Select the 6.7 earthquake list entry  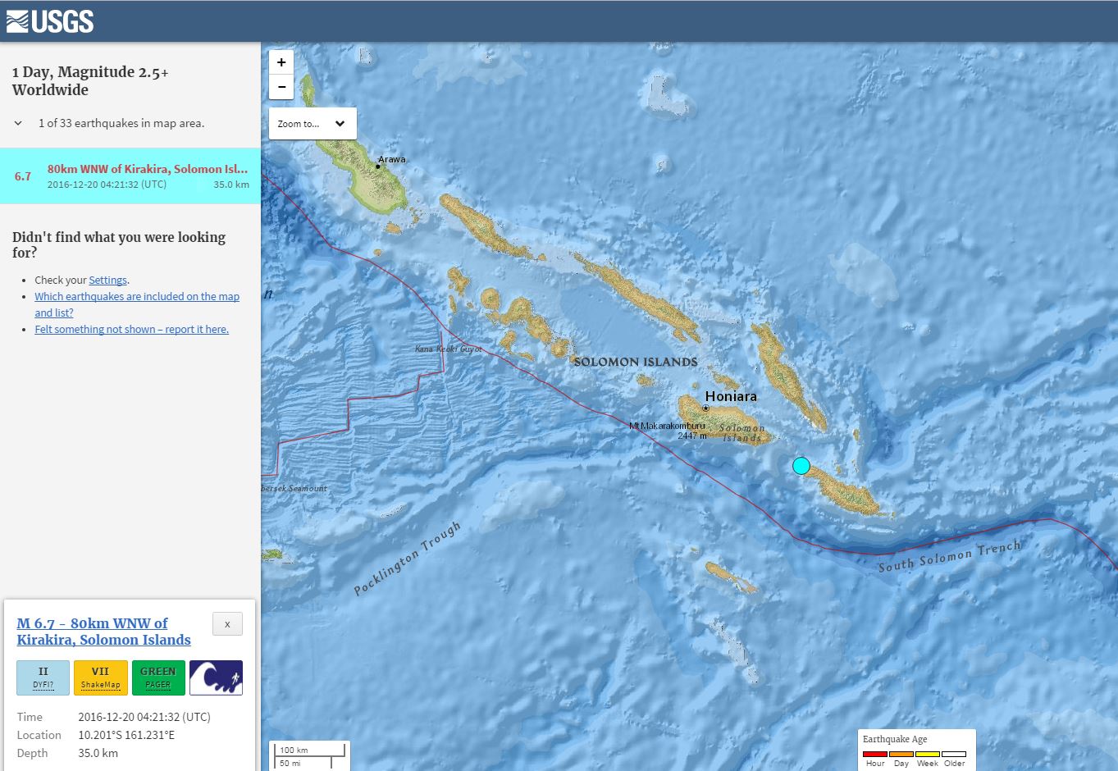pos(130,176)
